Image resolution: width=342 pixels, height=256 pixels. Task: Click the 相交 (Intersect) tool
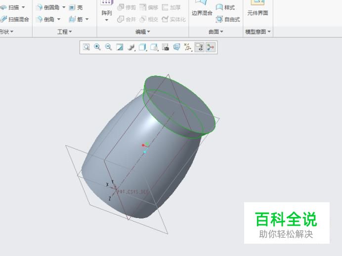(149, 19)
